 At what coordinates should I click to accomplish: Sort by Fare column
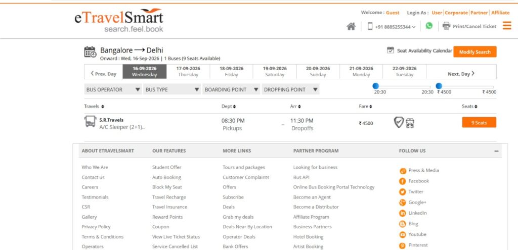pyautogui.click(x=365, y=107)
